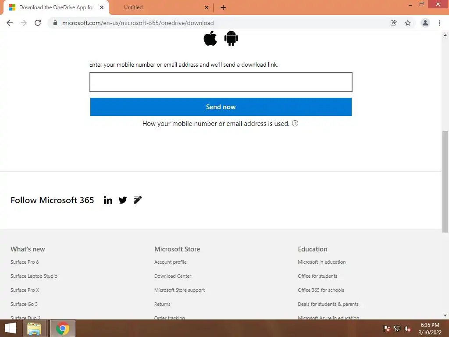449x337 pixels.
Task: Close the OneDrive download tab
Action: 102,7
